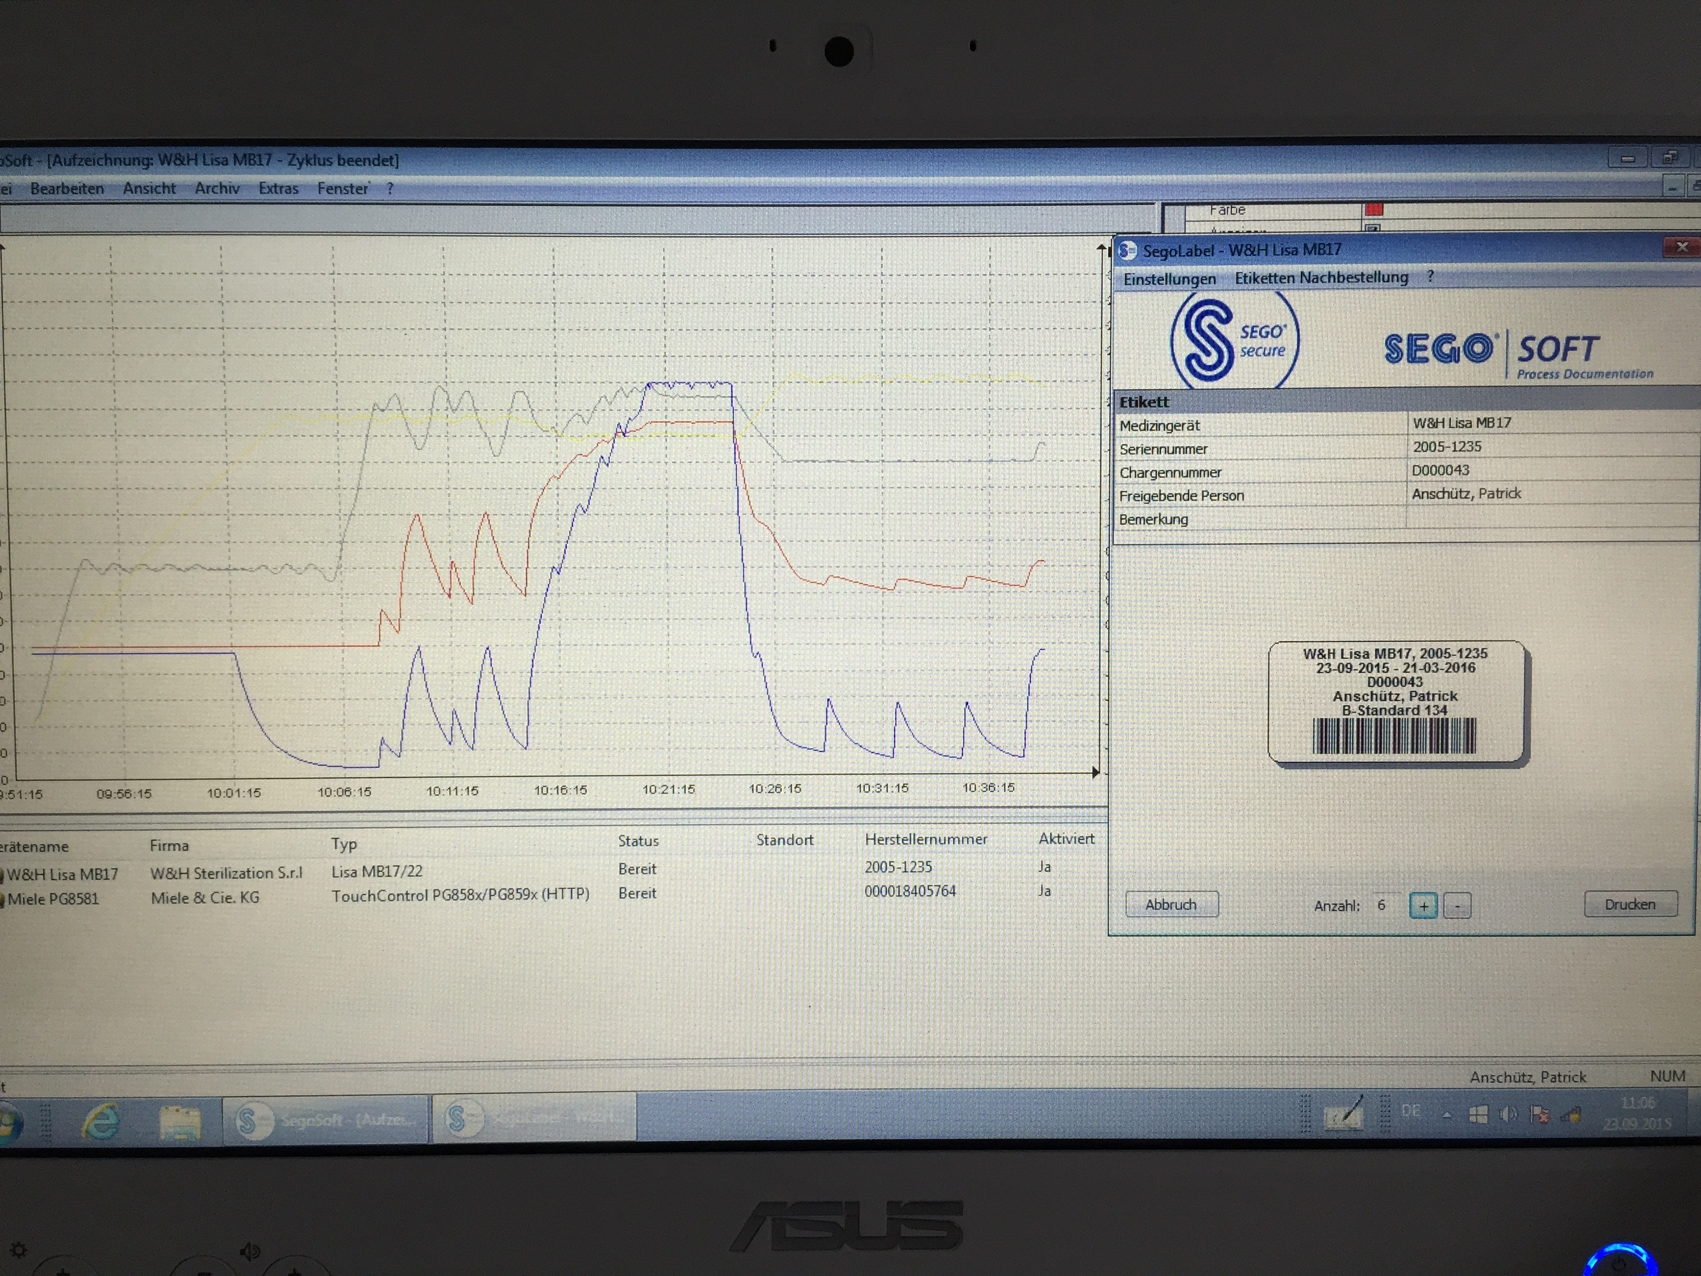The image size is (1701, 1276).
Task: Open the Extras menu
Action: point(278,189)
